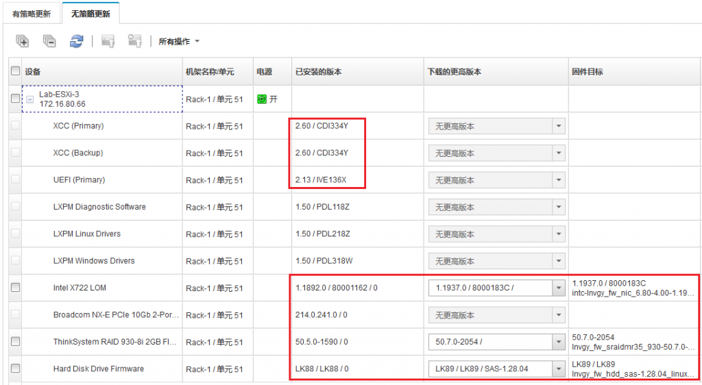
Task: Check the Intel X722 LOM checkbox
Action: [15, 287]
